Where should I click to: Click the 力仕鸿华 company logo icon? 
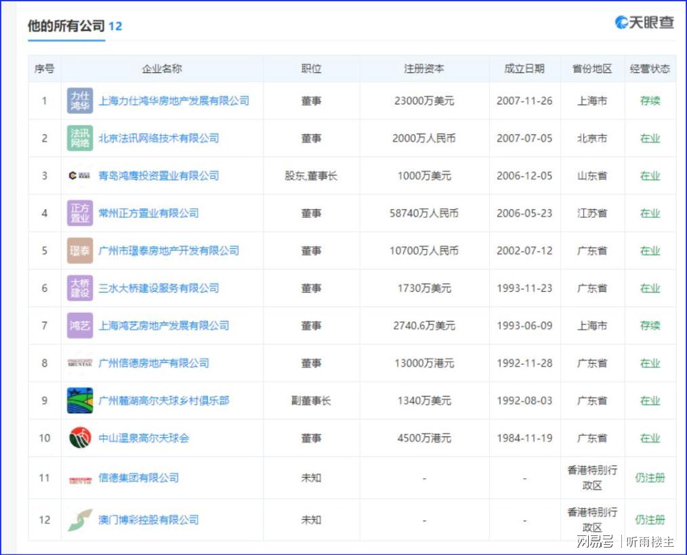point(80,101)
